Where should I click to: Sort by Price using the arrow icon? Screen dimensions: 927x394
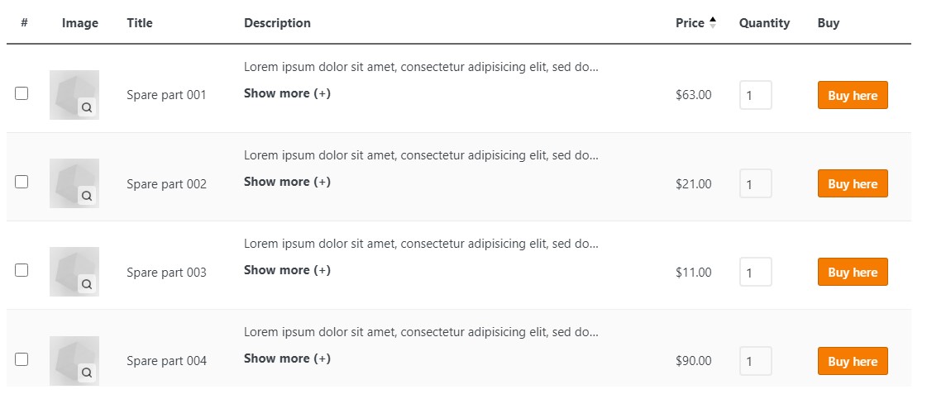712,23
